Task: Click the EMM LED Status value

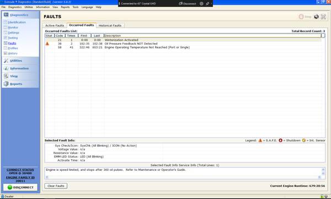Action: coord(92,156)
